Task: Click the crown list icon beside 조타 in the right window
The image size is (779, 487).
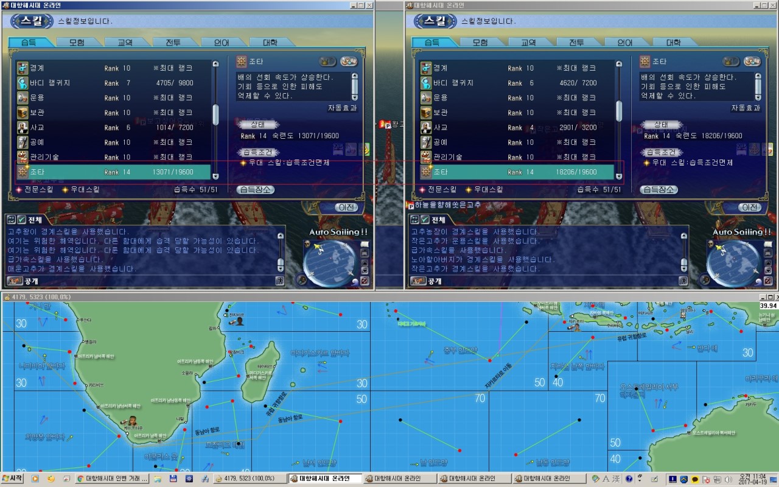Action: (x=731, y=61)
